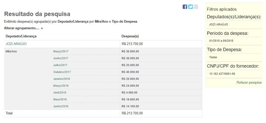Share results via Twitter icon
266x123 pixels.
[190, 7]
